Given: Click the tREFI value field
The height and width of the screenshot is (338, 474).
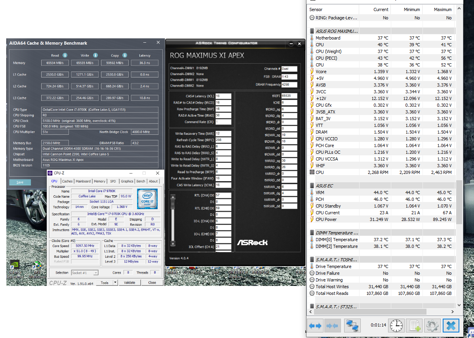Looking at the screenshot, I should (x=289, y=95).
